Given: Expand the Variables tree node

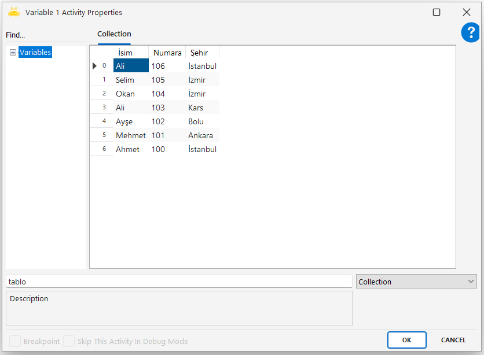Looking at the screenshot, I should pyautogui.click(x=13, y=53).
